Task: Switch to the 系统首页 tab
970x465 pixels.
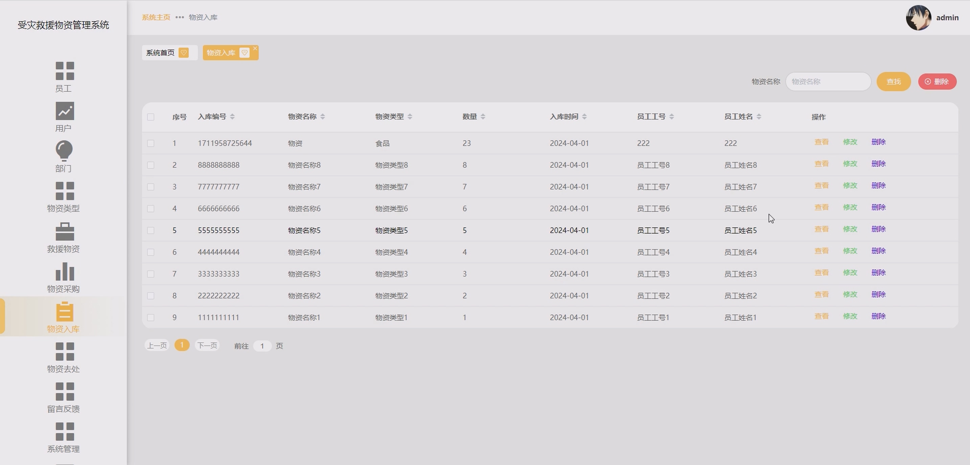Action: click(169, 53)
